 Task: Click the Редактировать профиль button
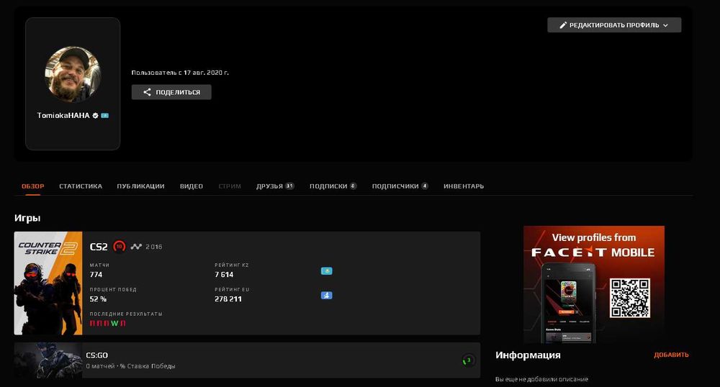tap(614, 25)
